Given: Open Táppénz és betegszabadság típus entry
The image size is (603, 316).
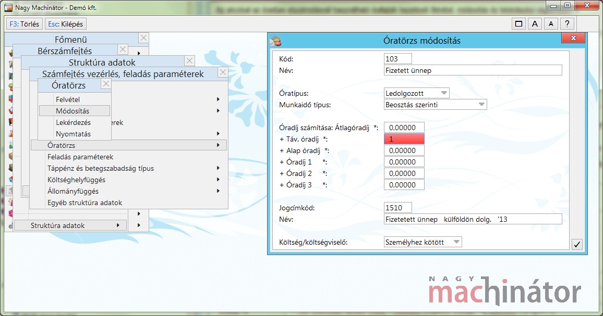Looking at the screenshot, I should (129, 168).
